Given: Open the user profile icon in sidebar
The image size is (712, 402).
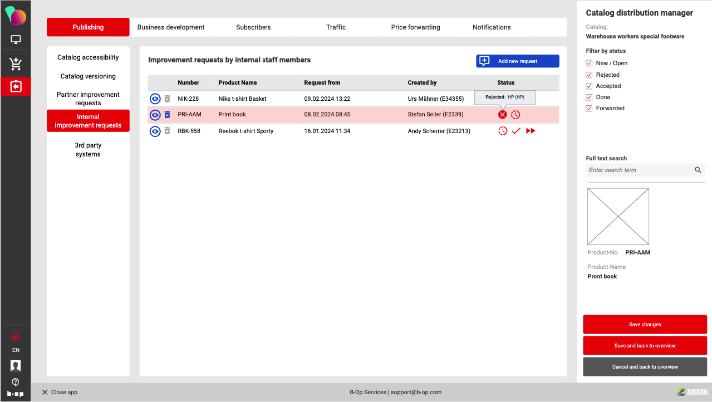Looking at the screenshot, I should point(16,366).
